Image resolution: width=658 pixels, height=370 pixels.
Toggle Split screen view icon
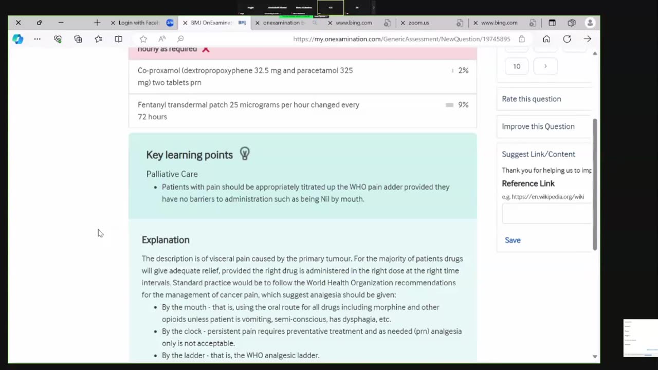pos(119,39)
